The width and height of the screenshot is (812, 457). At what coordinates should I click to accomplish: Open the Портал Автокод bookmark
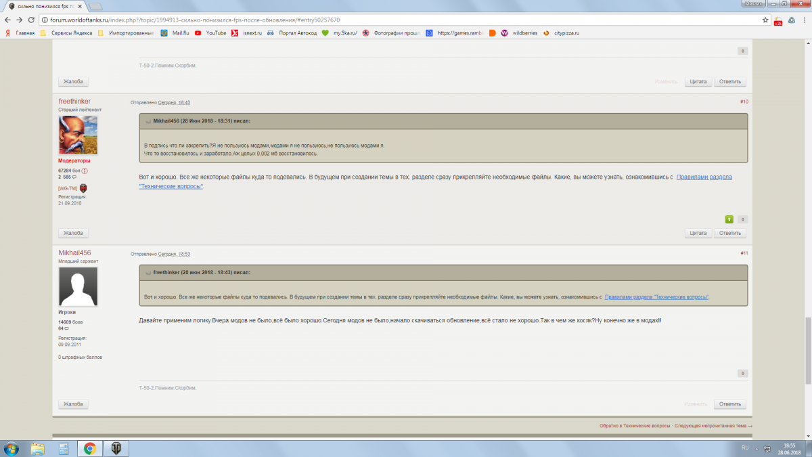292,32
